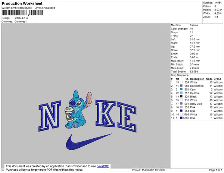Click the Max Jump value '7.0 mm'

[194, 68]
